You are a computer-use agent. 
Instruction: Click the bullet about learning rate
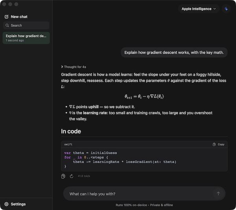(x=139, y=116)
